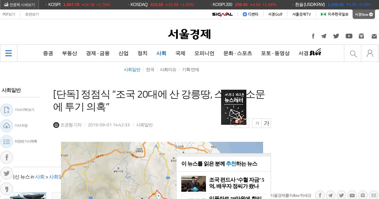Click the KOSPI 1,967.79 ticker
The image size is (379, 199).
pos(79,5)
